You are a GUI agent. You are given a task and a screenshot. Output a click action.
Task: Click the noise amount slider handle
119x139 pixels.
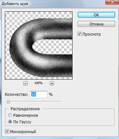8,101
